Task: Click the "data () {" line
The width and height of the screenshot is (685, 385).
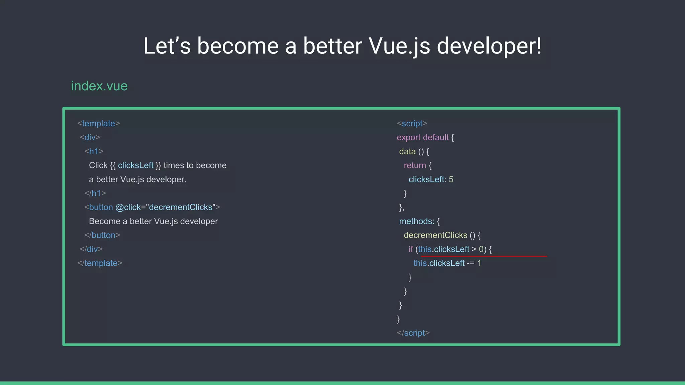Action: pyautogui.click(x=414, y=151)
